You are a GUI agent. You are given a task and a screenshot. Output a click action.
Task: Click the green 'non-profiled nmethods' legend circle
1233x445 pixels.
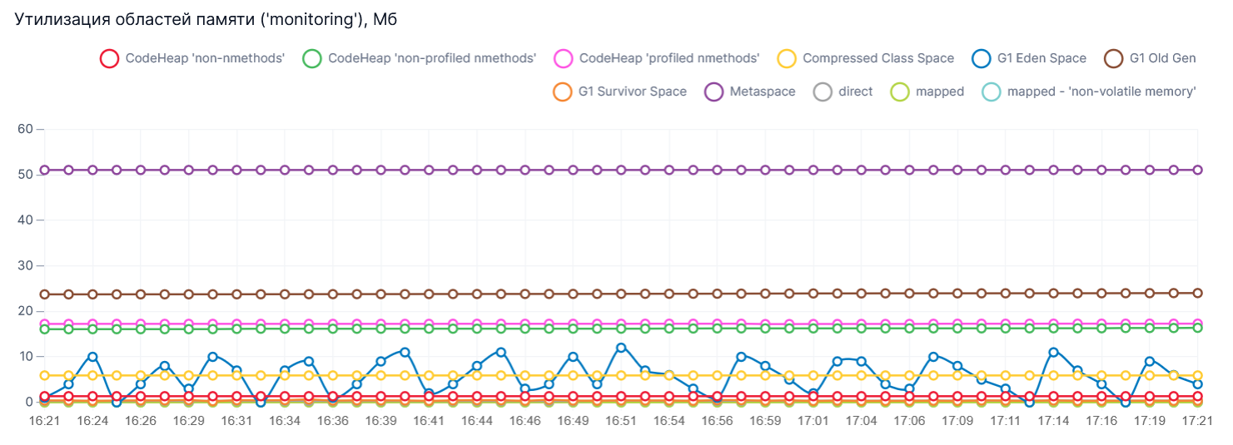tap(312, 59)
